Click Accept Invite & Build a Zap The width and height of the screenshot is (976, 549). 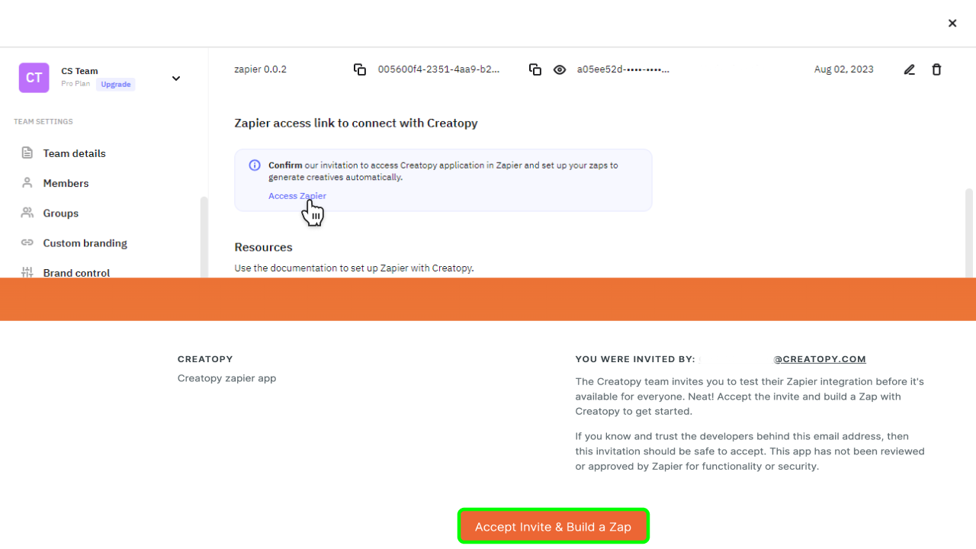click(553, 527)
